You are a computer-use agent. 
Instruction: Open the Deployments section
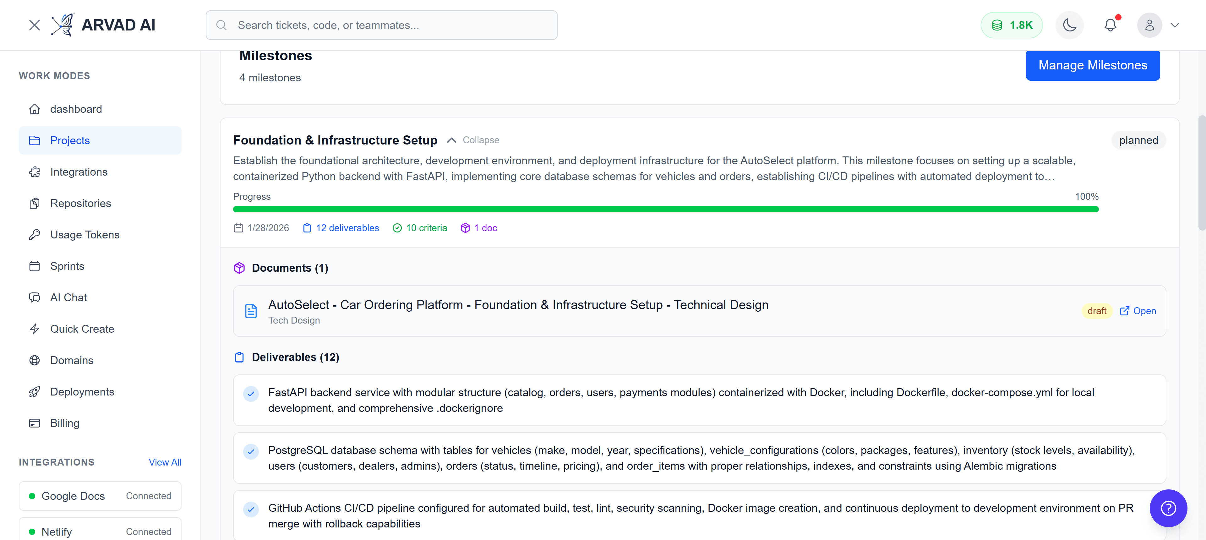(x=82, y=391)
